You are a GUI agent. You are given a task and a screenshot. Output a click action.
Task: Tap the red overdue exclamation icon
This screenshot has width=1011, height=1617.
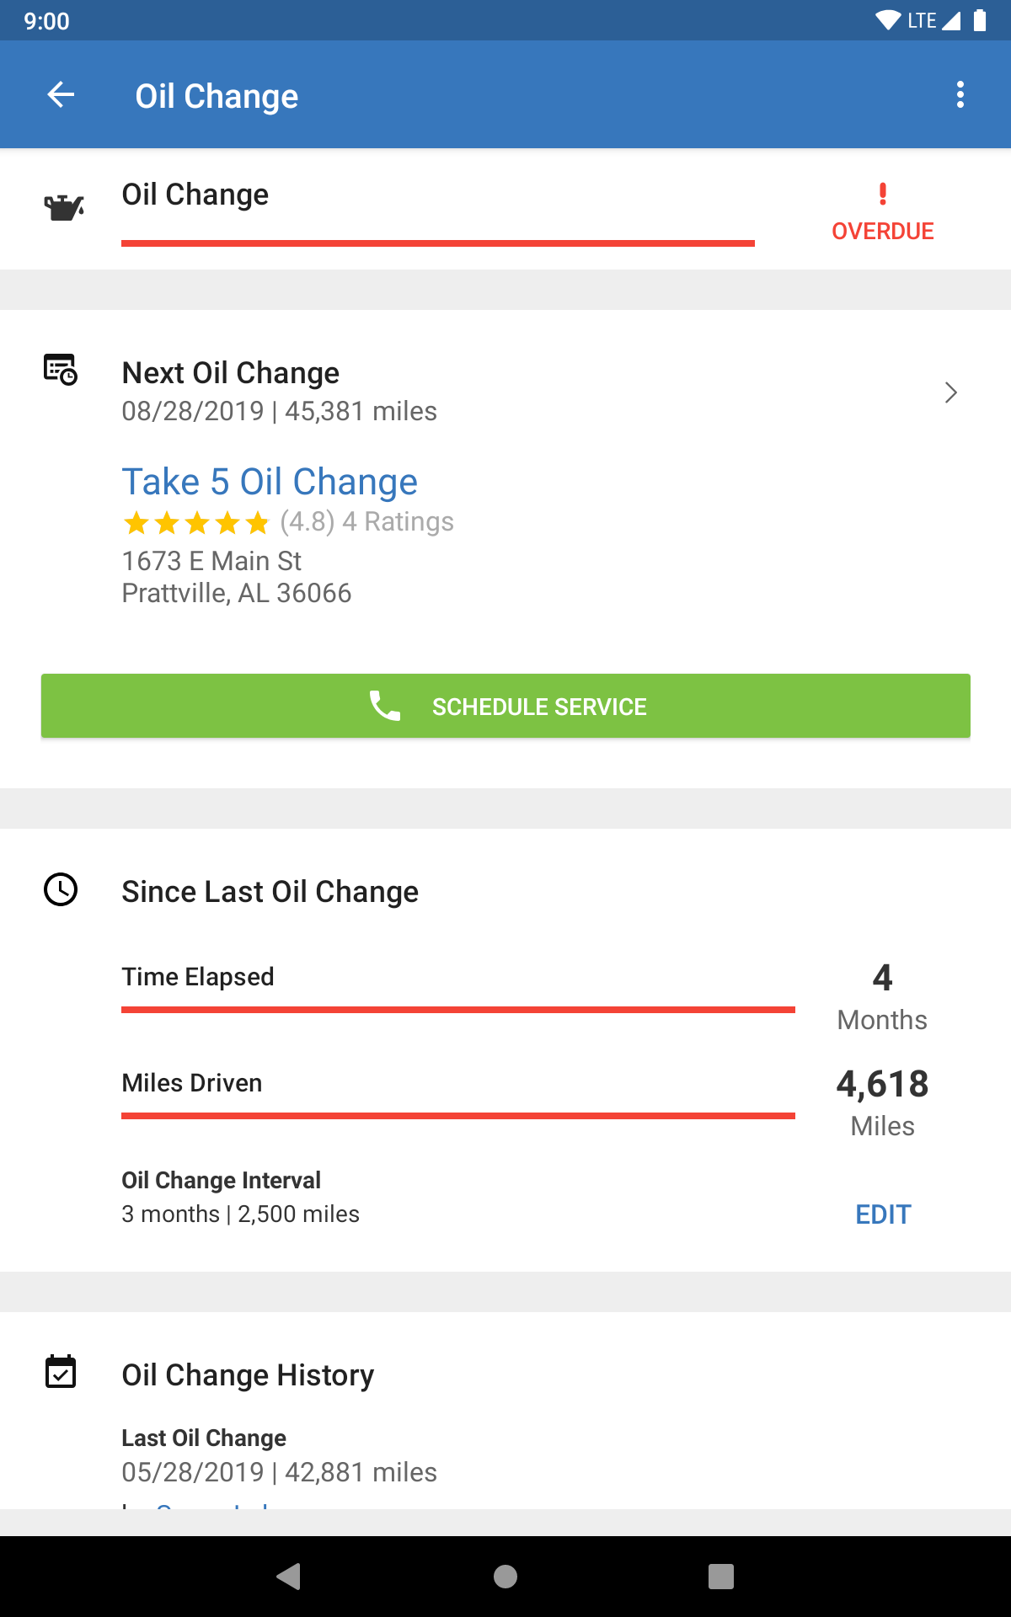click(x=882, y=195)
